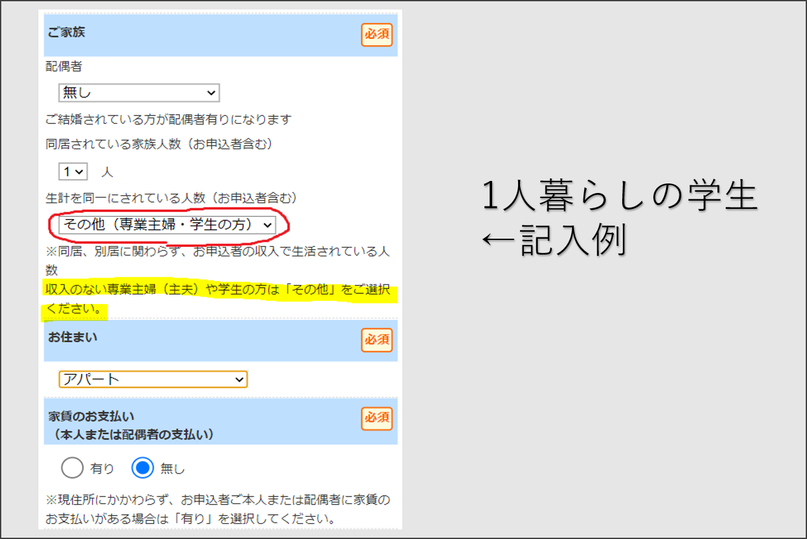Click the ※同居、別居に関わらず note text
This screenshot has height=539, width=807.
point(218,260)
